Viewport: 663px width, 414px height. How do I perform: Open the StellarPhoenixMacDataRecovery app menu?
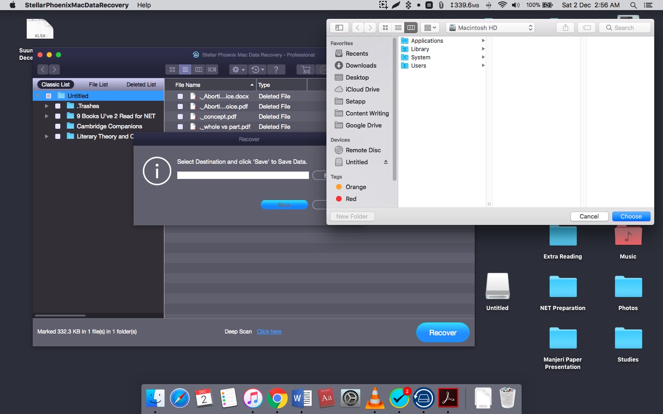[76, 5]
